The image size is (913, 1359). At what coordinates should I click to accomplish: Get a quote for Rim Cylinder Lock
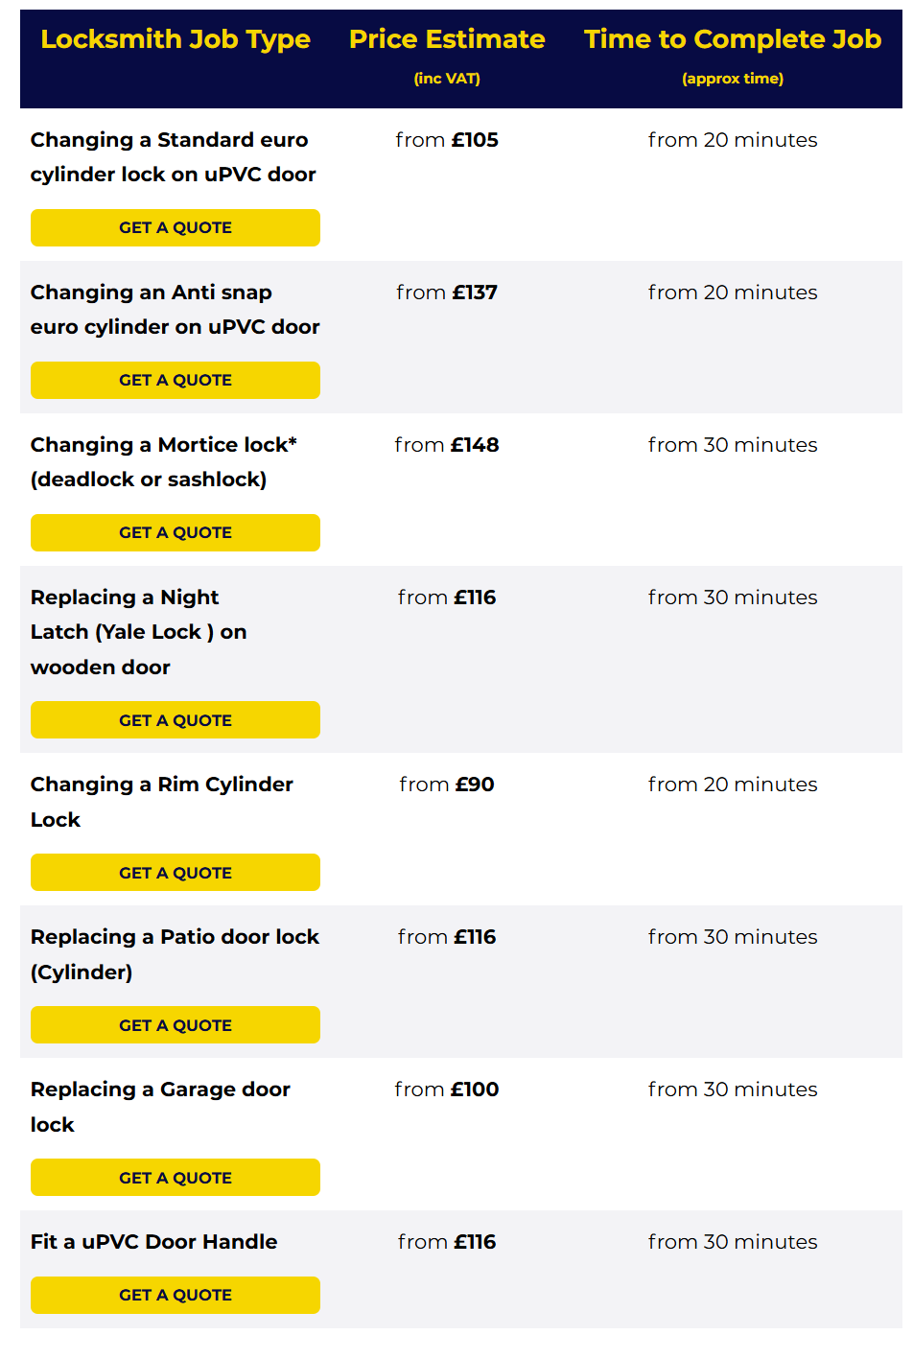pos(176,873)
